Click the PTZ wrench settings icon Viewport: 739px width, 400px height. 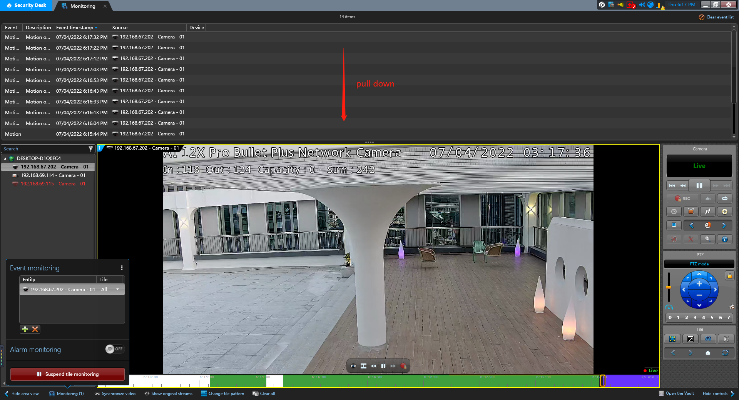click(731, 307)
